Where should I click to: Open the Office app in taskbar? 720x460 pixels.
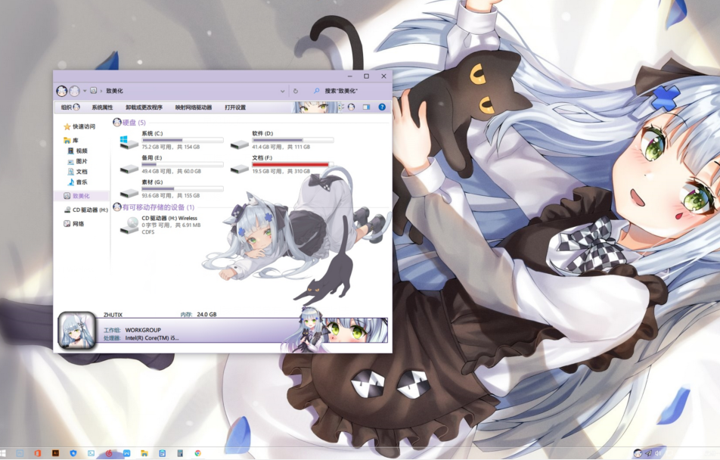click(x=38, y=453)
